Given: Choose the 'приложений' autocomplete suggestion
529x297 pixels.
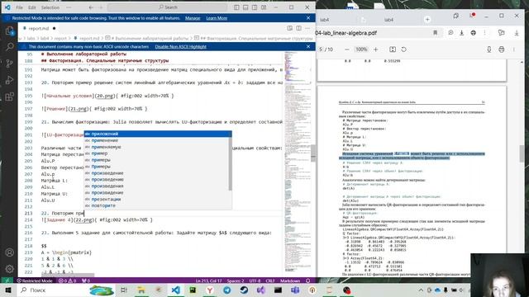Looking at the screenshot, I should pos(158,134).
